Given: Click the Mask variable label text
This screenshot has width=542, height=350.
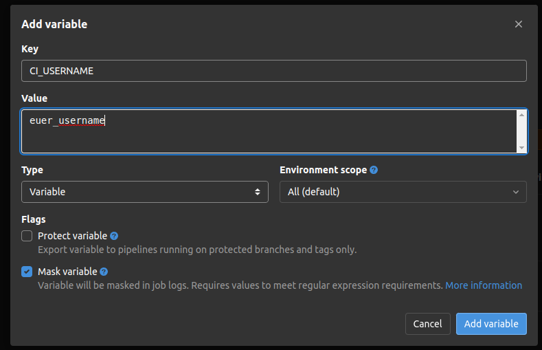Looking at the screenshot, I should click(67, 272).
